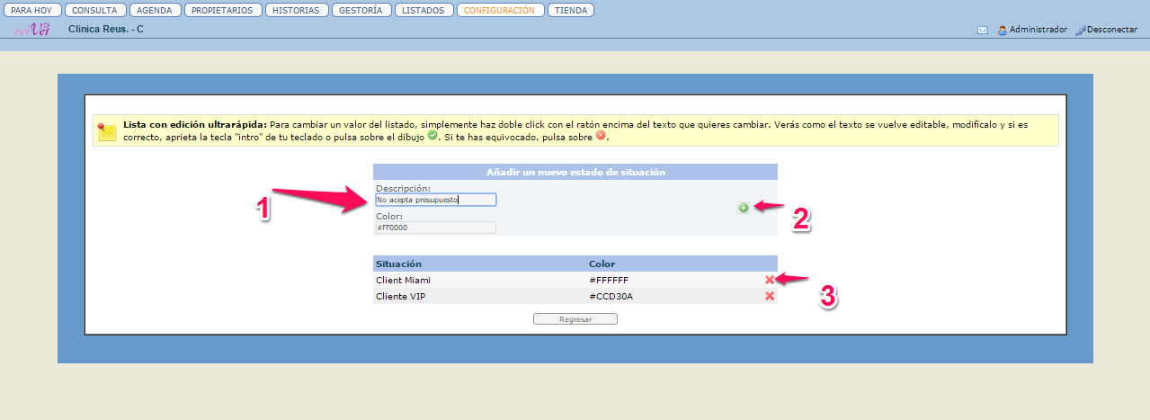The image size is (1150, 420).
Task: Delete the Client Miami row
Action: [770, 280]
